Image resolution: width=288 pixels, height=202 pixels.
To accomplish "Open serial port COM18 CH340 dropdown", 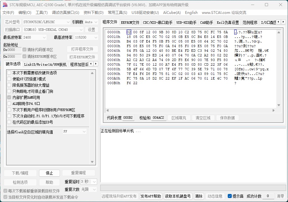I will (x=53, y=30).
